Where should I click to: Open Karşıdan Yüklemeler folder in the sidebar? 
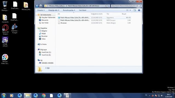[47, 17]
